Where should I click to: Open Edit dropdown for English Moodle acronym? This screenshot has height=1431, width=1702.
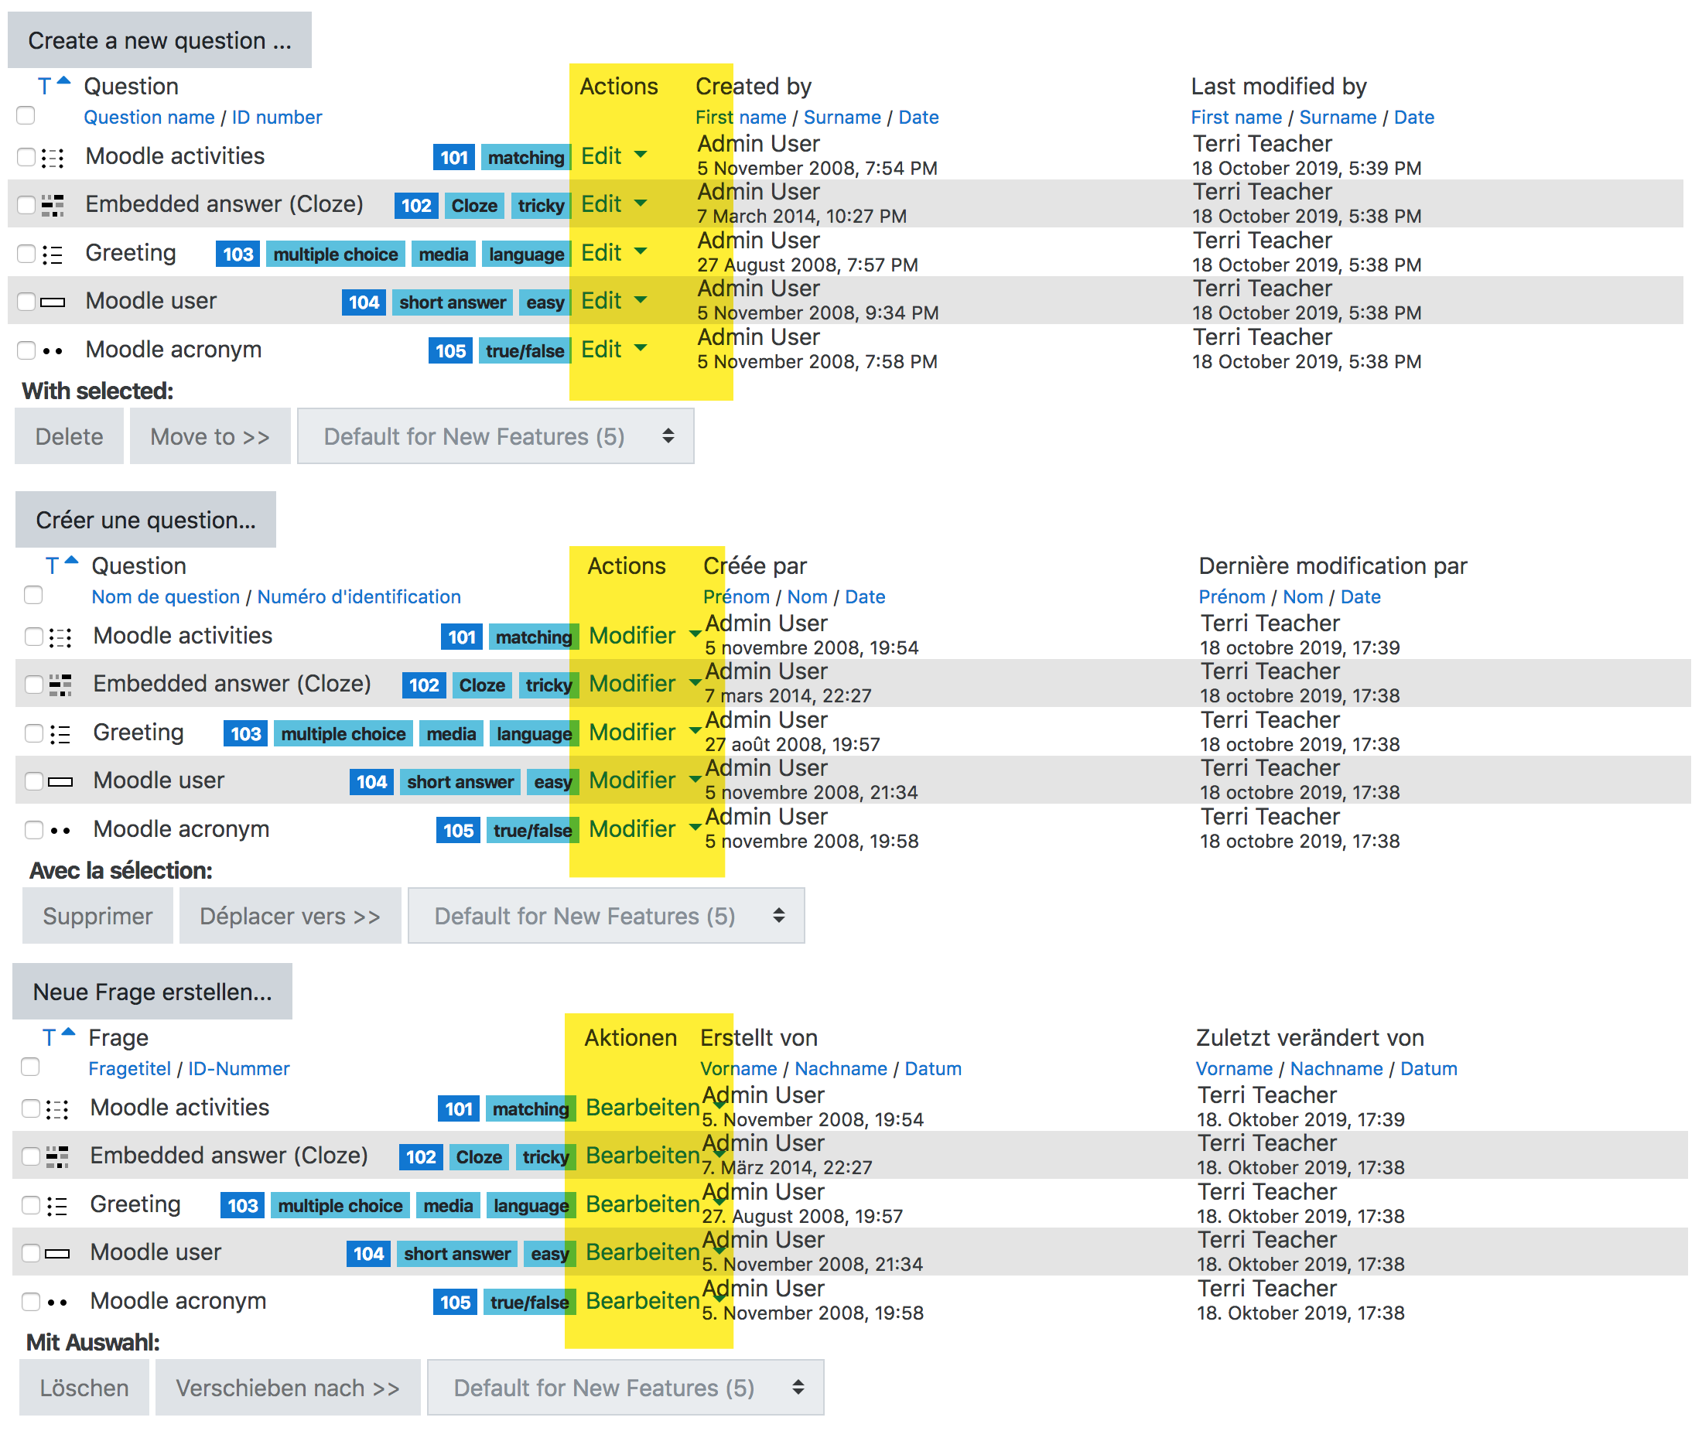[614, 350]
